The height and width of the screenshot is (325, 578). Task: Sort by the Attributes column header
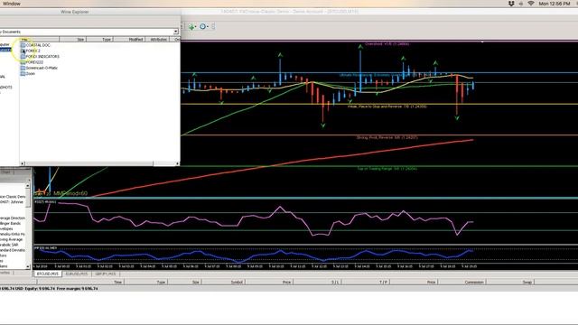tap(158, 39)
